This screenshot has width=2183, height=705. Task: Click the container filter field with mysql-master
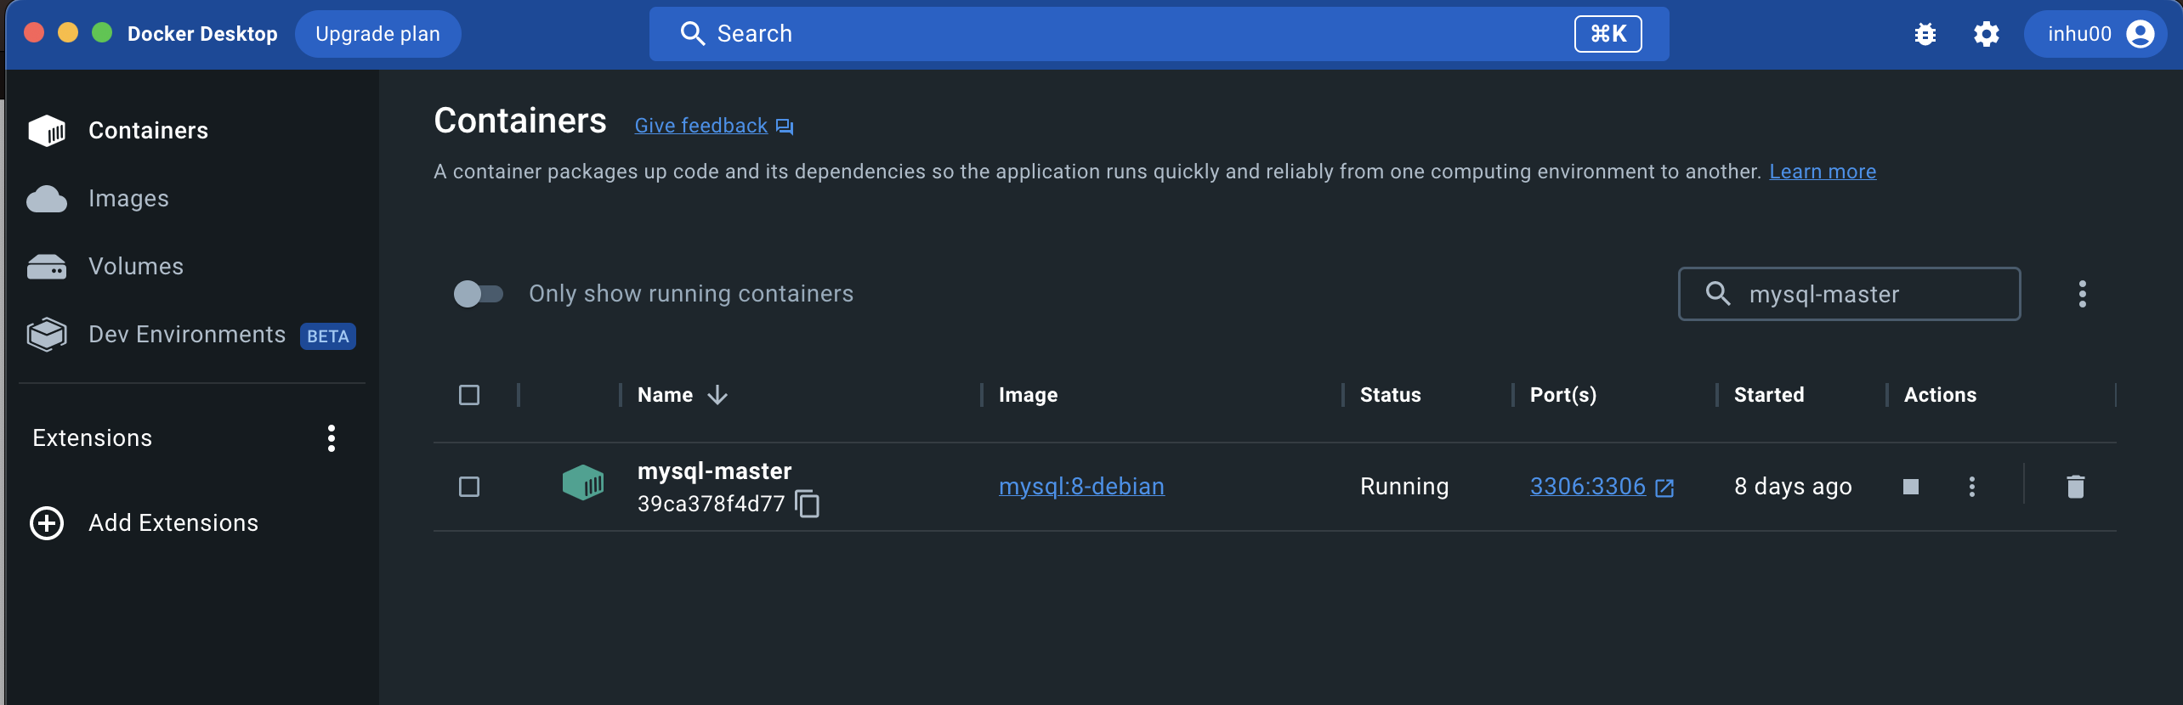pos(1849,294)
